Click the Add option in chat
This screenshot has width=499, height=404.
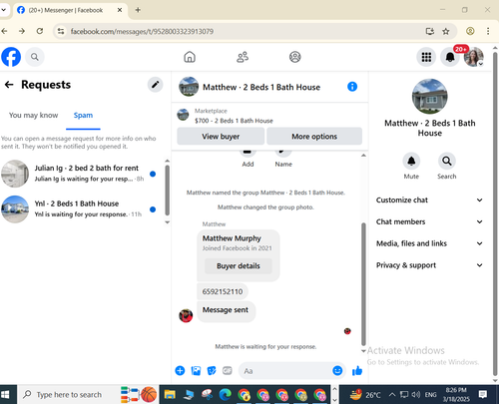click(248, 159)
